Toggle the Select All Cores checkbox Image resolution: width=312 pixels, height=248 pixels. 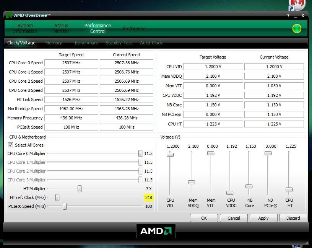click(10, 145)
